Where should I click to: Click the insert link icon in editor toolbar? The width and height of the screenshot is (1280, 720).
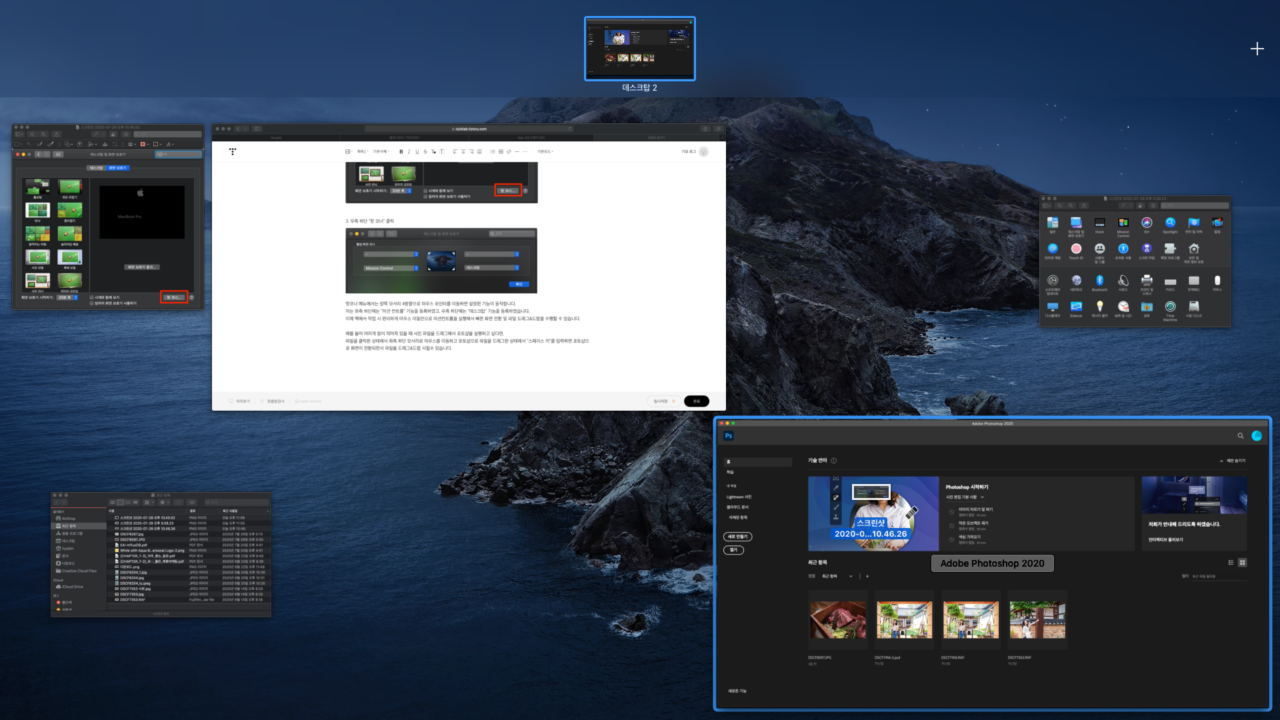tap(509, 152)
